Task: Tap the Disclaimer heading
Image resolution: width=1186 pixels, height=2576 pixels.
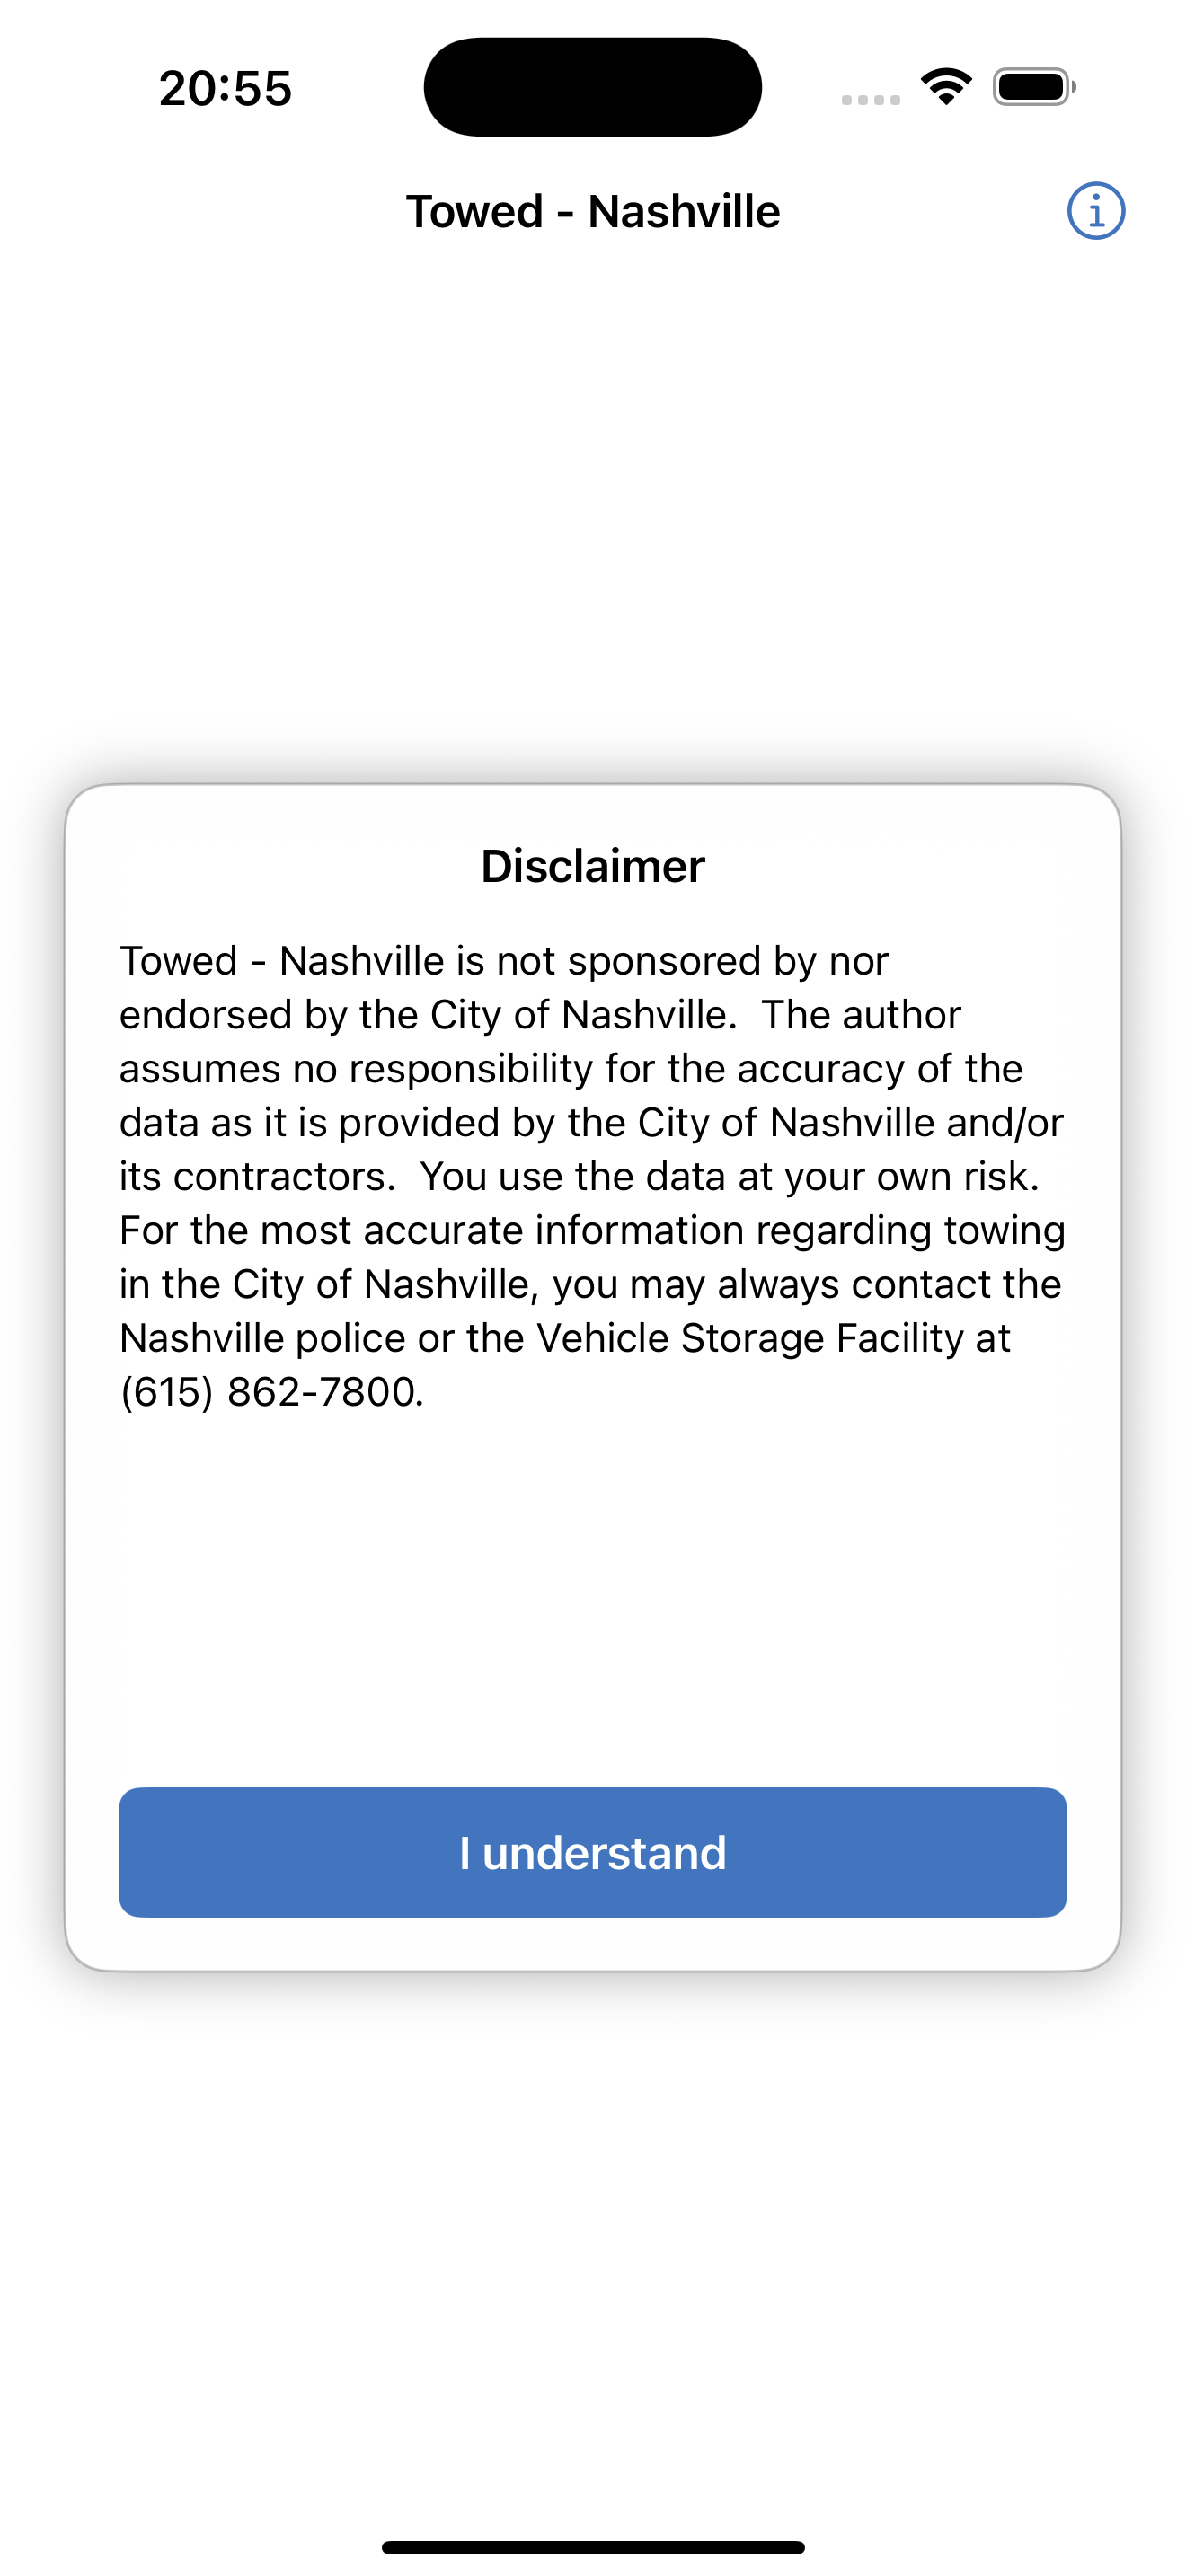Action: coord(592,866)
